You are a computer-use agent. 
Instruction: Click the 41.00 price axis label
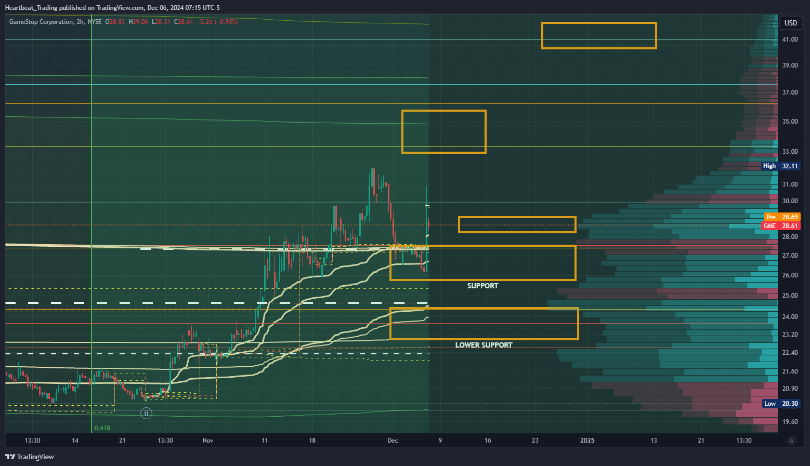tap(790, 39)
